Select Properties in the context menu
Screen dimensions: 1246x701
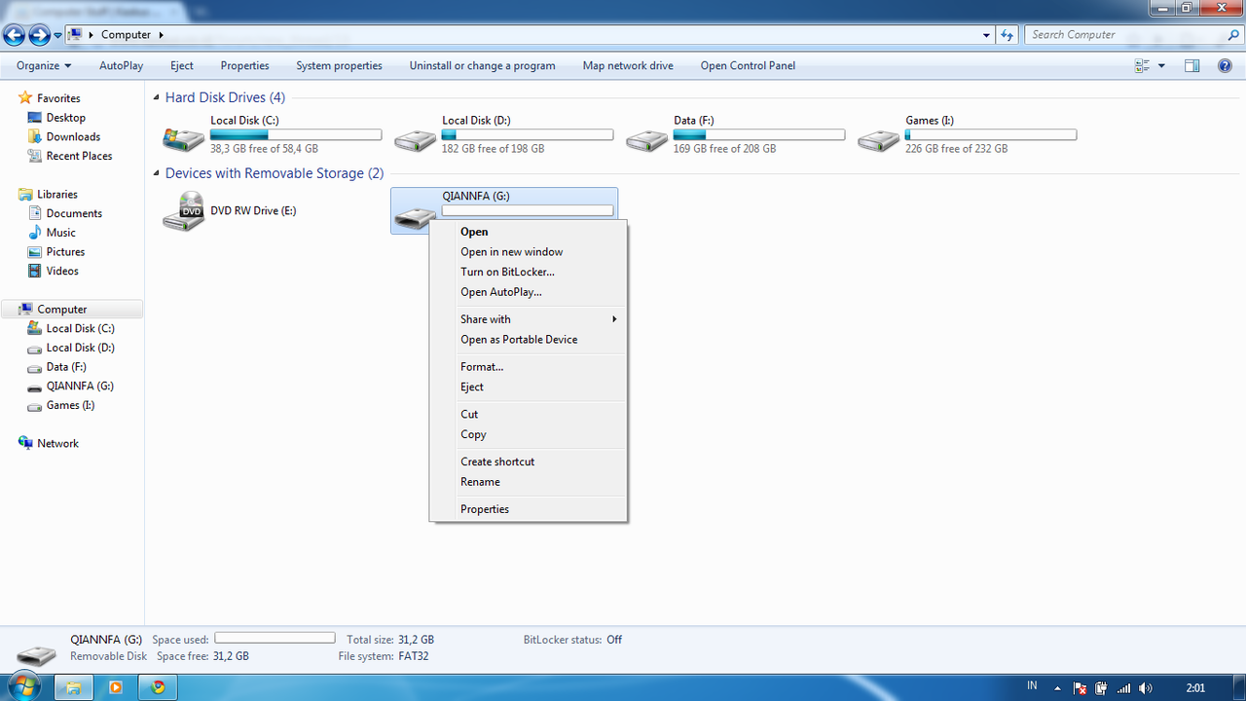pyautogui.click(x=485, y=509)
